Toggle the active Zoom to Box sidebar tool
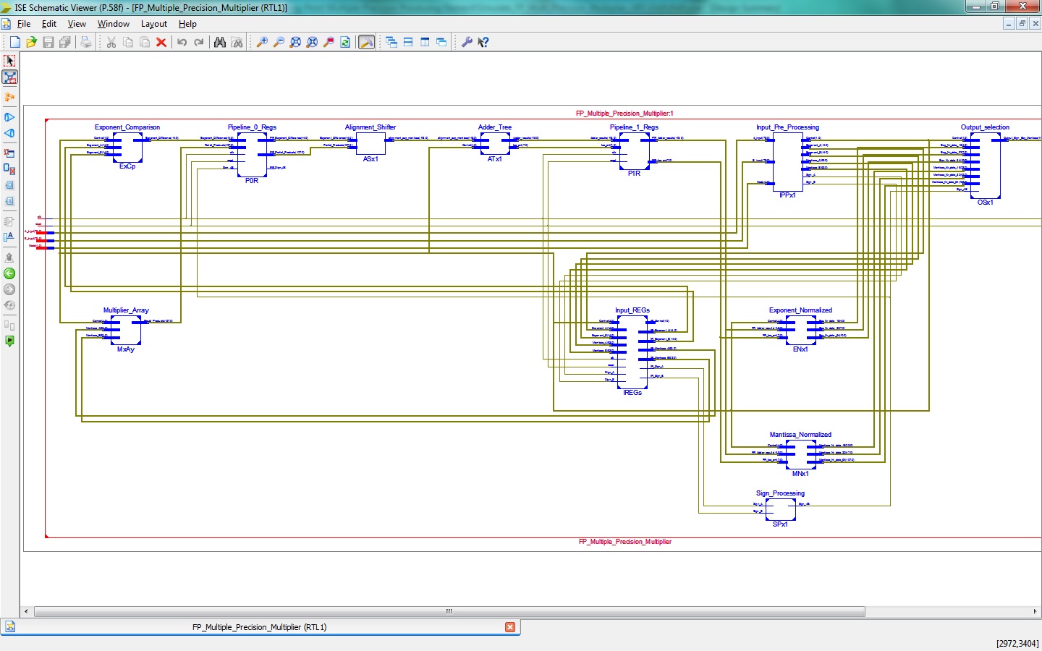 click(9, 77)
